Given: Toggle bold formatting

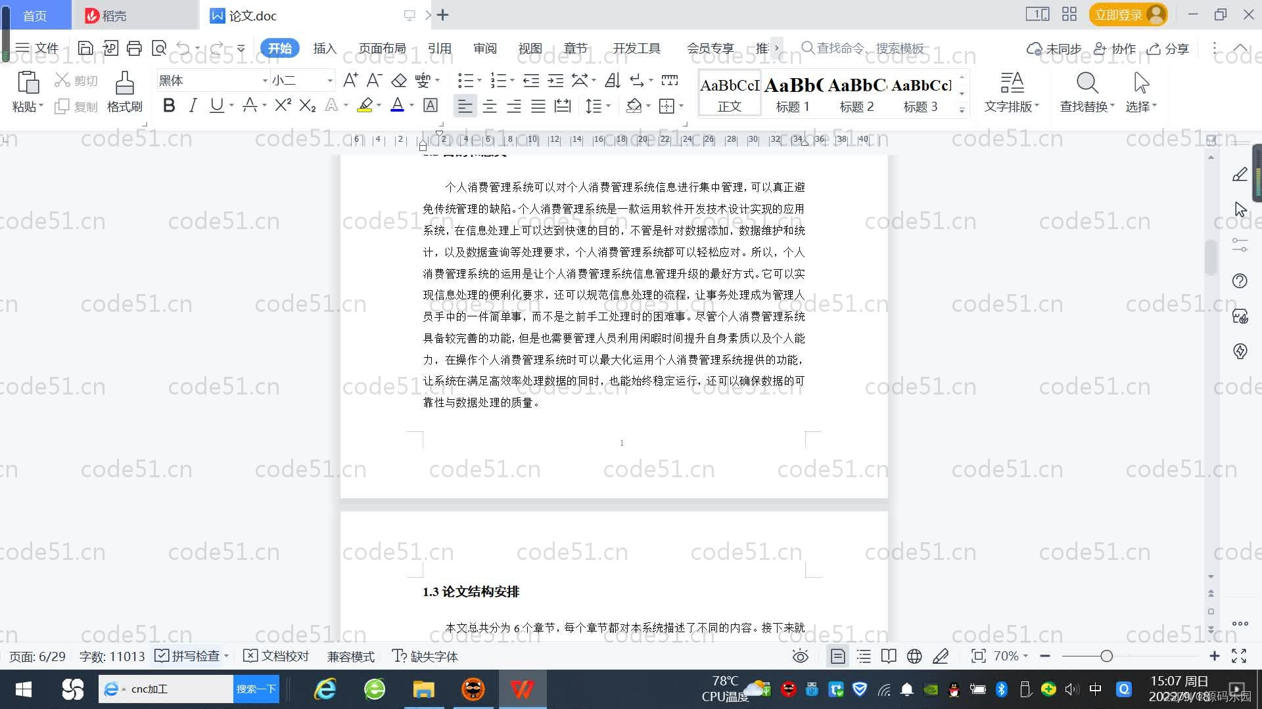Looking at the screenshot, I should coord(169,105).
